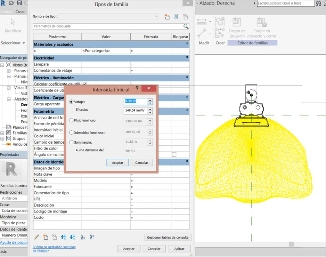The height and width of the screenshot is (257, 326).
Task: Click the new family type icon
Action: [167, 17]
